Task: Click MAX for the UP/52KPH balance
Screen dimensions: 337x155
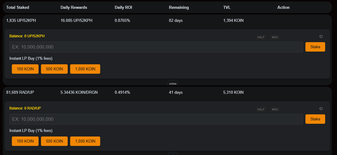Action: [275, 37]
